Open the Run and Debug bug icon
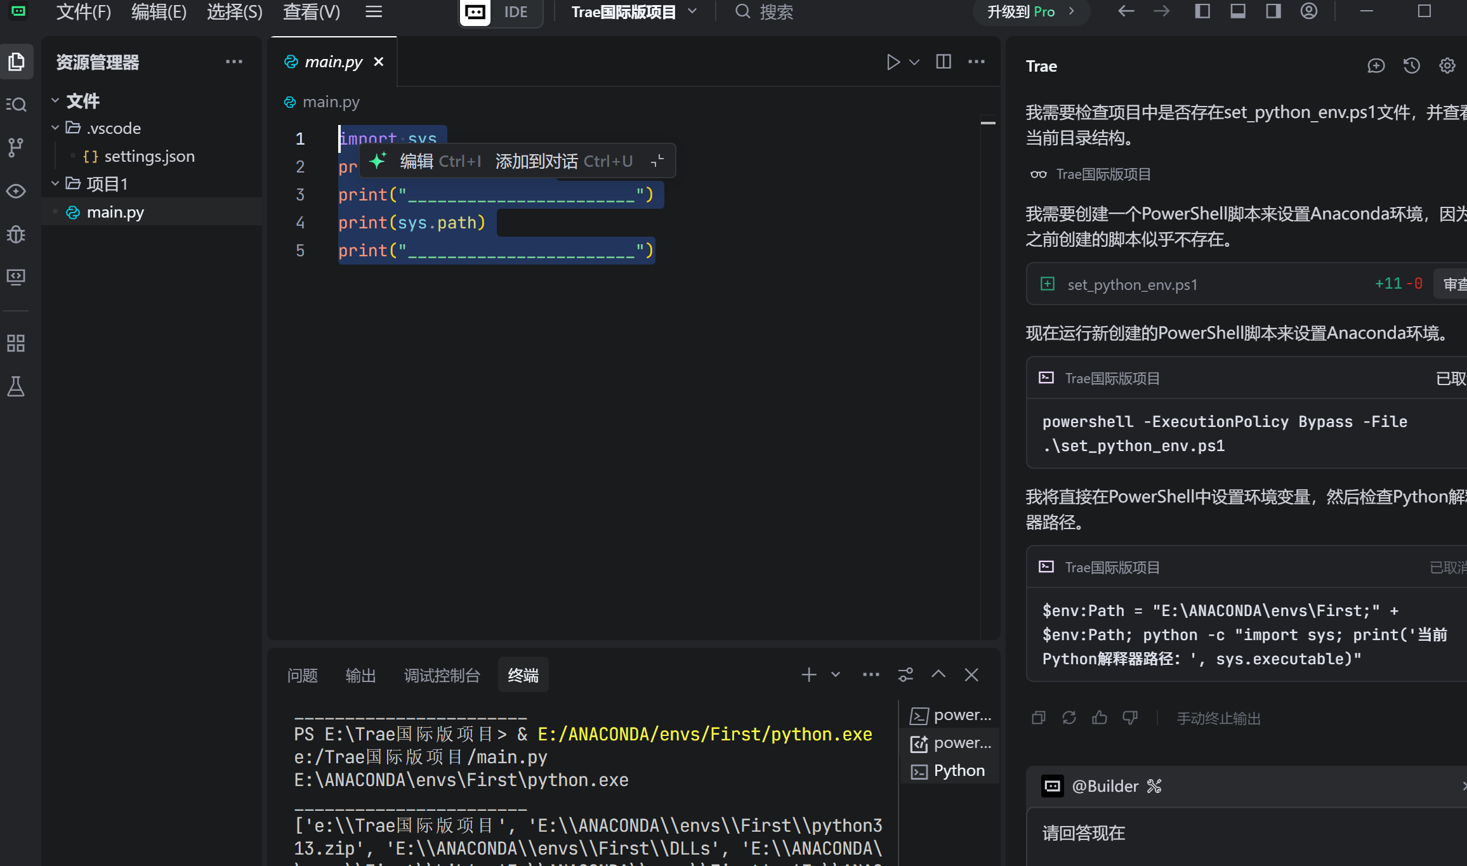The image size is (1467, 866). (x=16, y=234)
